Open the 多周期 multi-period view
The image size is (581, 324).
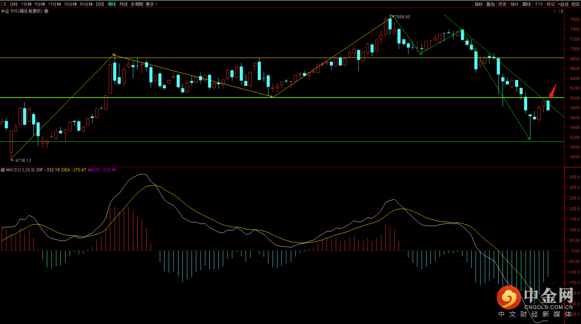click(137, 4)
